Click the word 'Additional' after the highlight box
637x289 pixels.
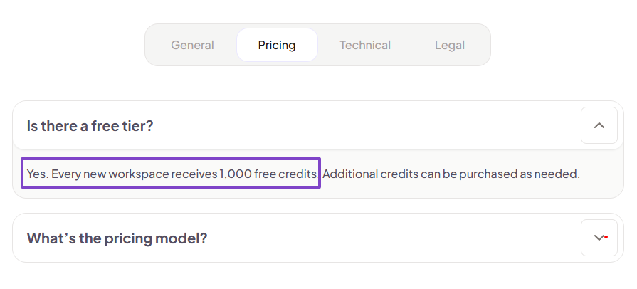click(x=350, y=174)
